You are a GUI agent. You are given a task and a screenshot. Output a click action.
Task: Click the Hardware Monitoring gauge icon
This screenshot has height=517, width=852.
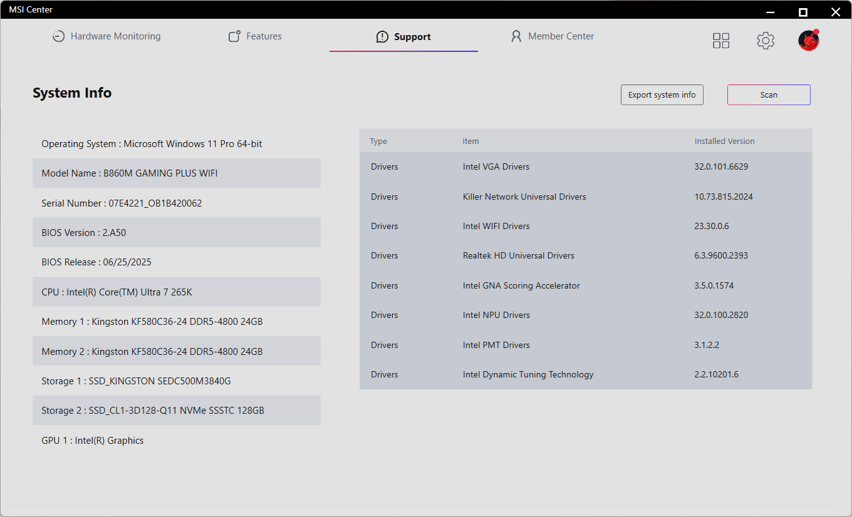point(58,36)
